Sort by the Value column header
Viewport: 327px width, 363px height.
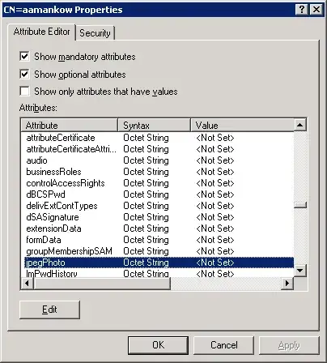click(x=242, y=126)
